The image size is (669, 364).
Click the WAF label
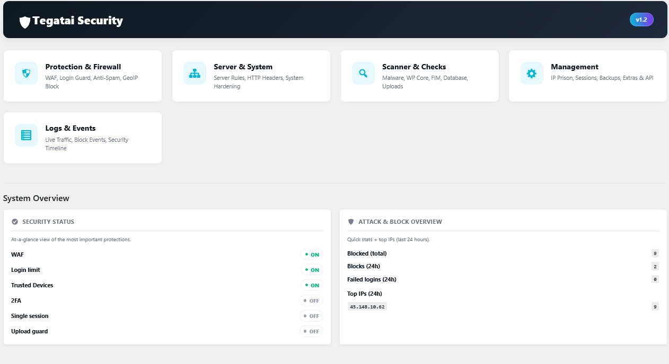[17, 254]
